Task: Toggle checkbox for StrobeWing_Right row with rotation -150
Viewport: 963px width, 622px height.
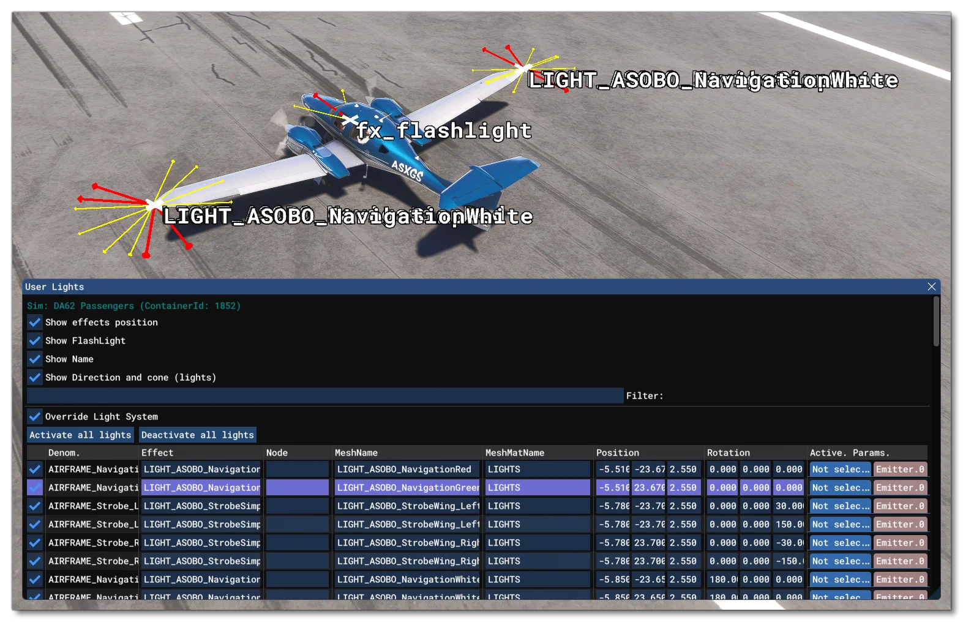Action: pos(35,561)
